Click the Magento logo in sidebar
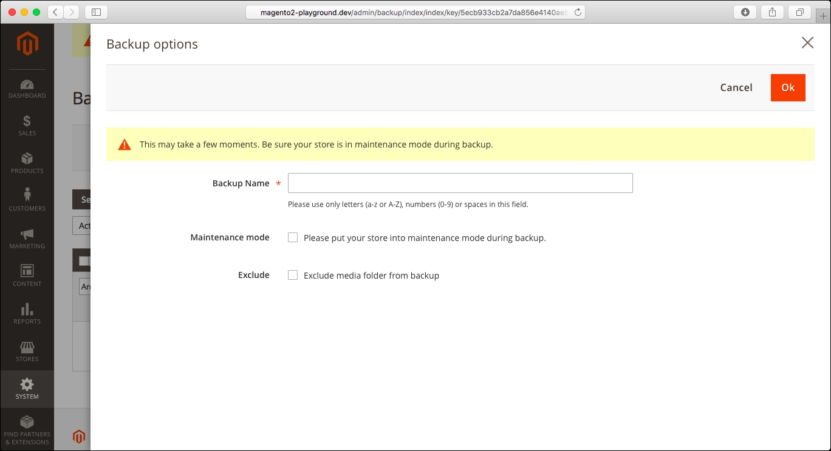Viewport: 831px width, 451px height. [x=27, y=44]
